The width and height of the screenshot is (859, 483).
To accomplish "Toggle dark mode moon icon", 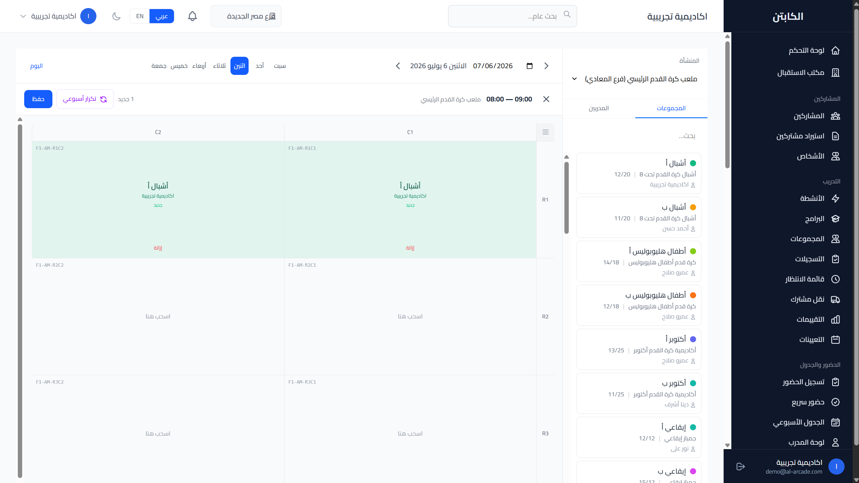I will point(116,16).
